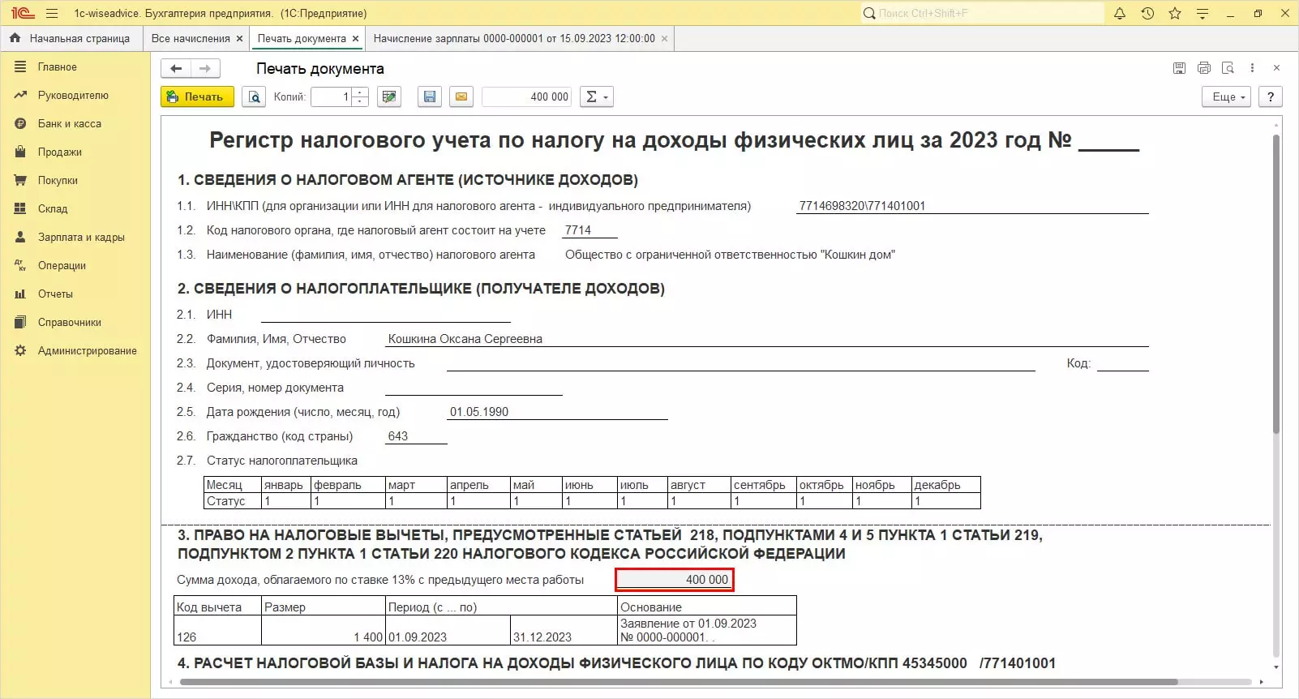Open the history clock icon
The height and width of the screenshot is (699, 1299).
[1147, 14]
